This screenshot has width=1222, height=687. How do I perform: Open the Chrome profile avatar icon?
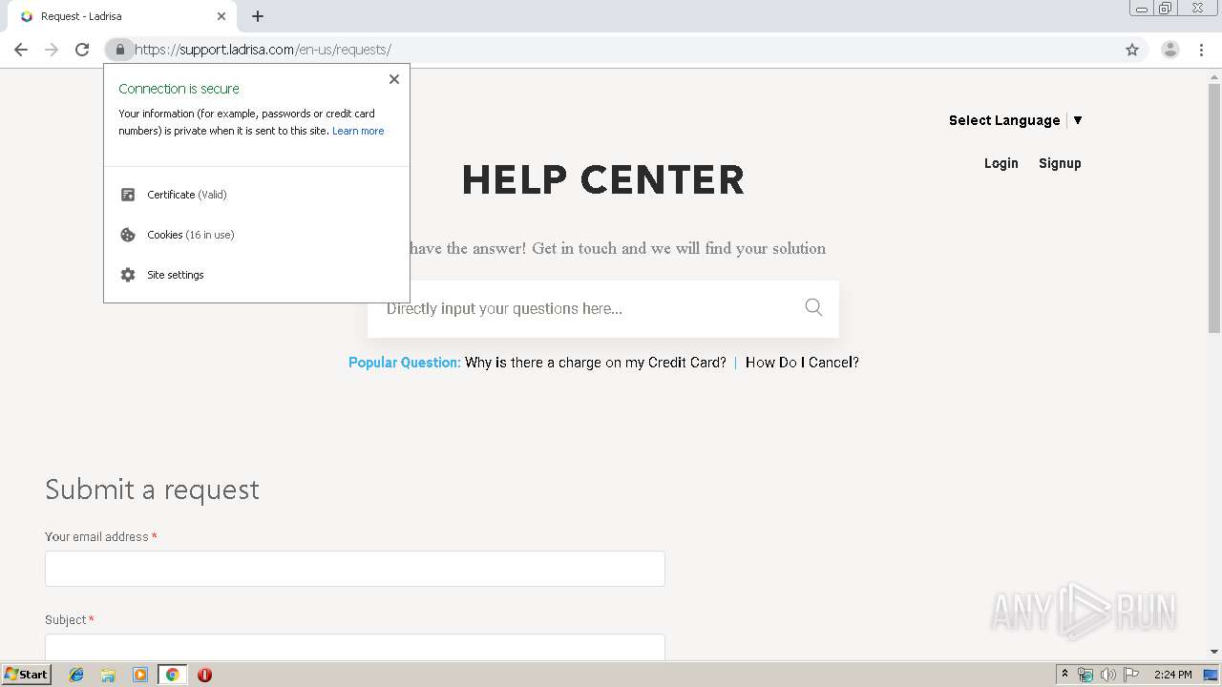click(1170, 50)
